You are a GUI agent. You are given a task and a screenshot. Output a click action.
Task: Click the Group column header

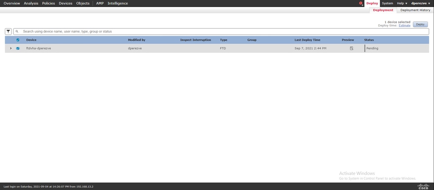[252, 40]
